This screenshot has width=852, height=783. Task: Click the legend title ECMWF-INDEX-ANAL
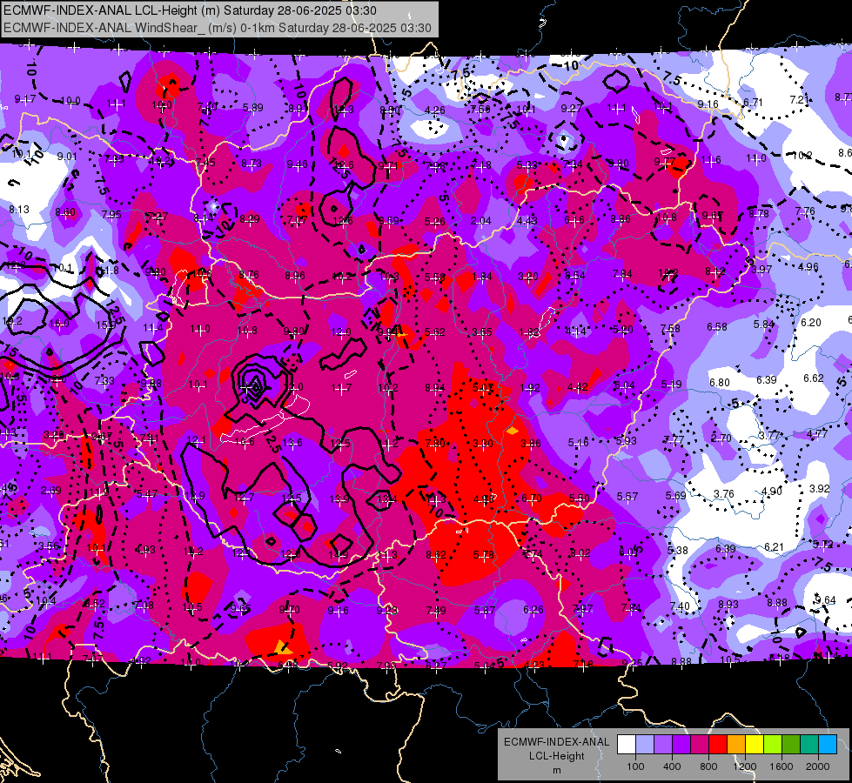pos(556,742)
